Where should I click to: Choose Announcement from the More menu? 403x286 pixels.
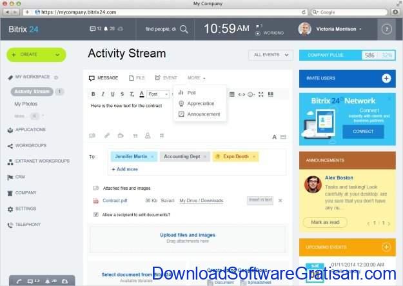click(199, 114)
